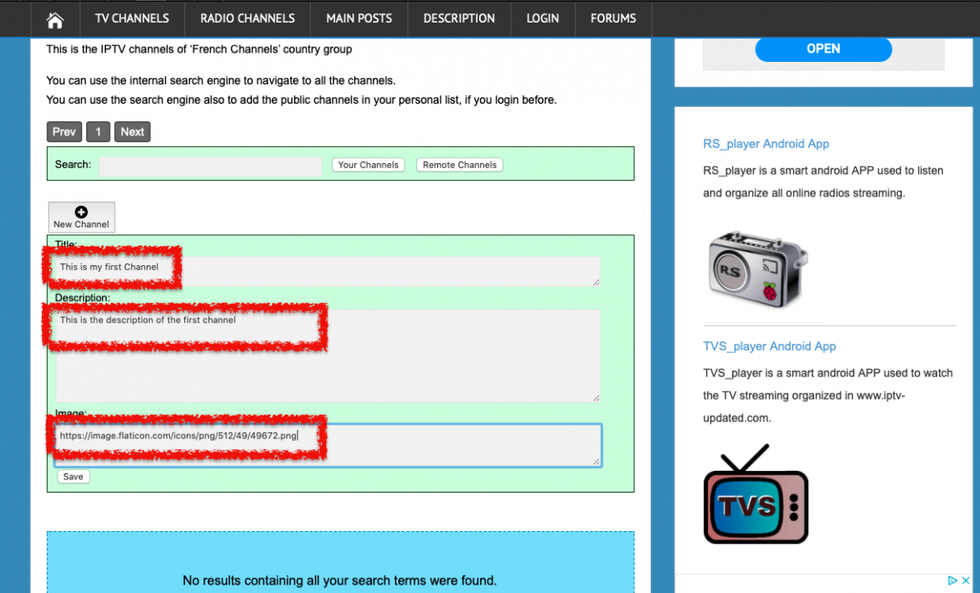Click the New Channel plus icon

80,212
